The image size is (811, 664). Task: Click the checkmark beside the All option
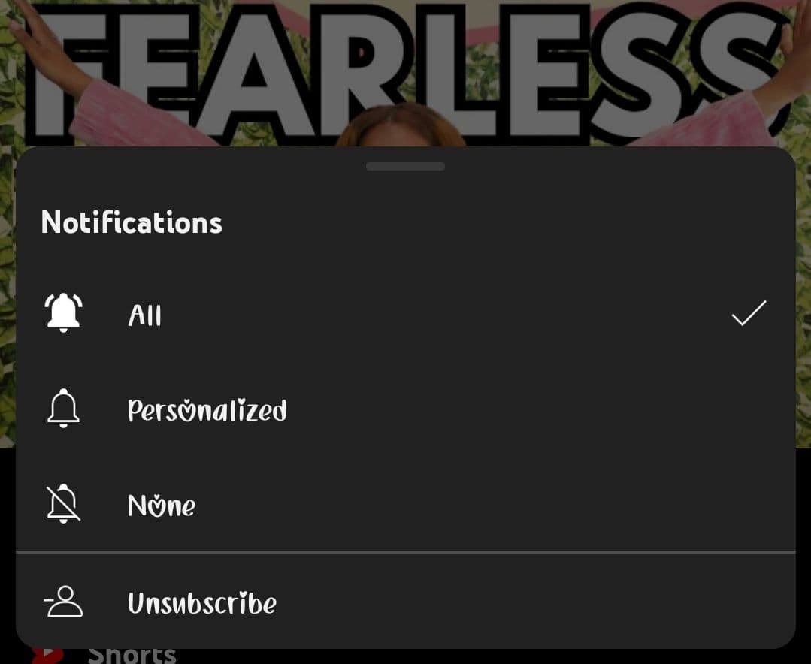click(748, 312)
